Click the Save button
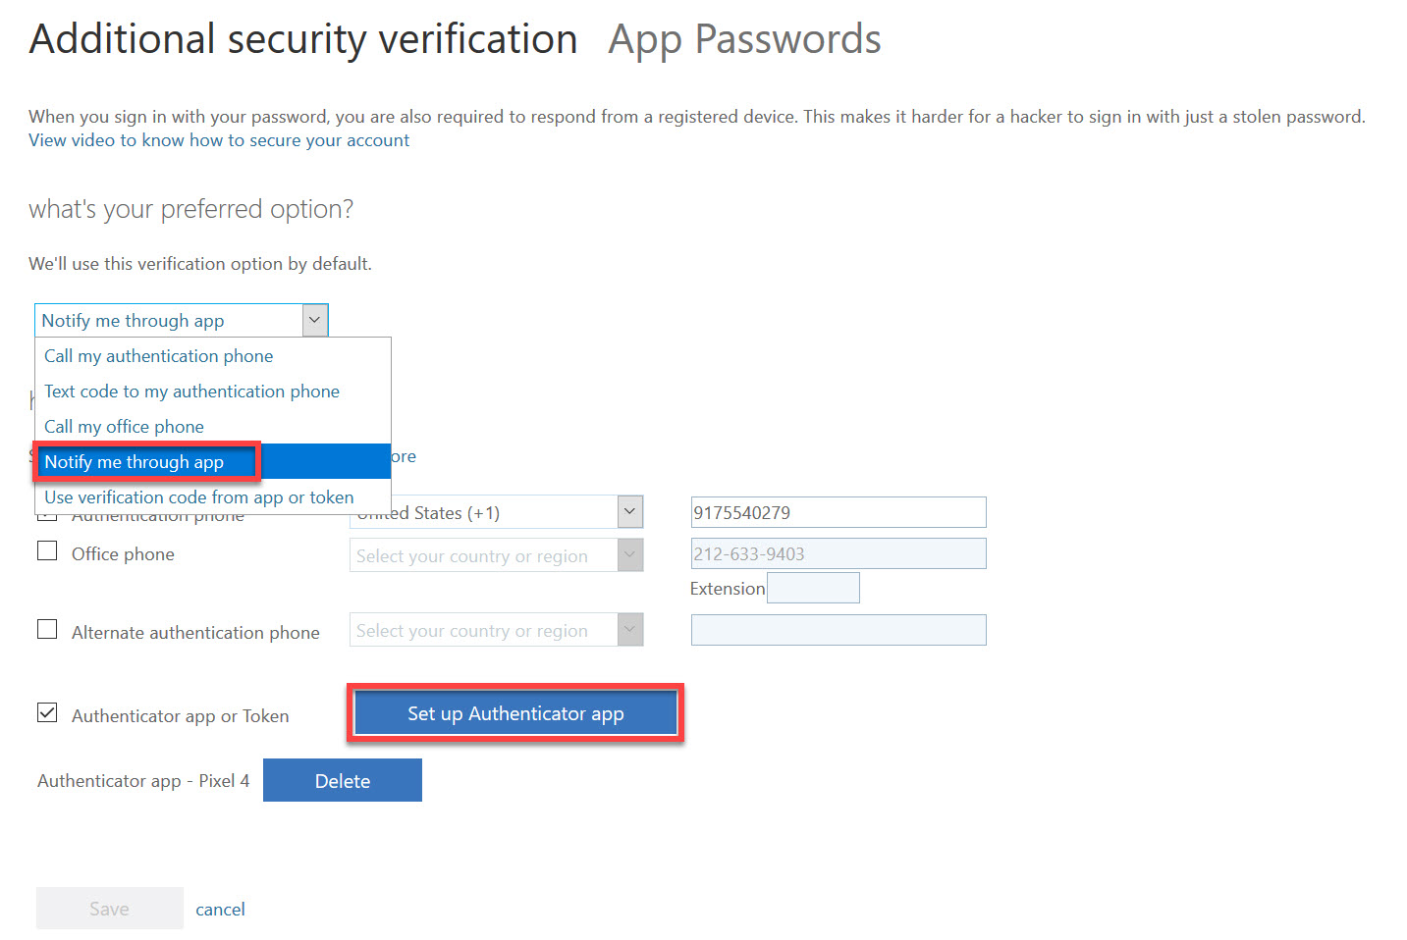The image size is (1407, 940). [109, 908]
